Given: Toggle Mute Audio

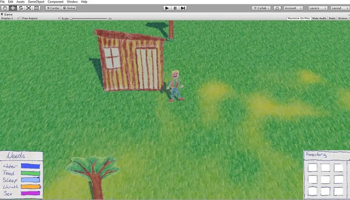Looking at the screenshot, I should pyautogui.click(x=319, y=18).
